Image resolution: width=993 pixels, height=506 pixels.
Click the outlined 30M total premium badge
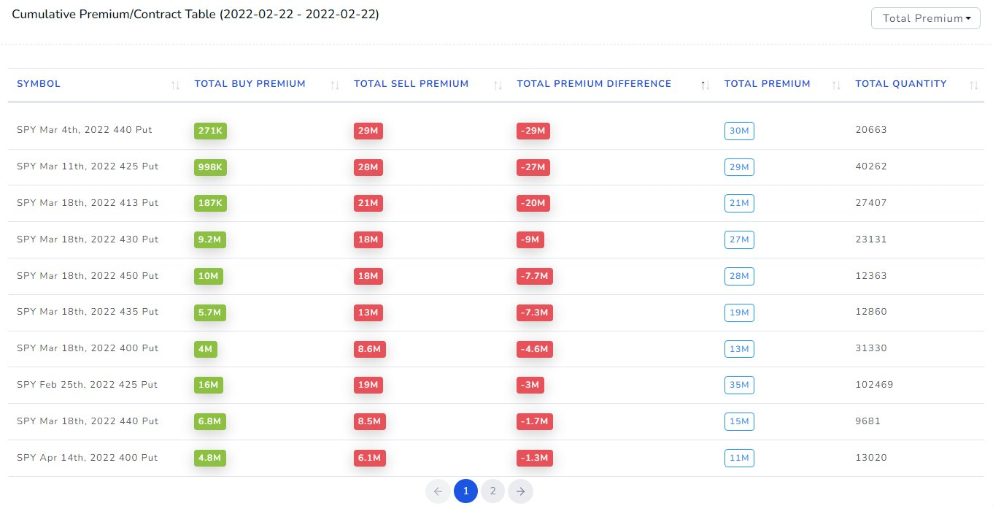click(739, 131)
